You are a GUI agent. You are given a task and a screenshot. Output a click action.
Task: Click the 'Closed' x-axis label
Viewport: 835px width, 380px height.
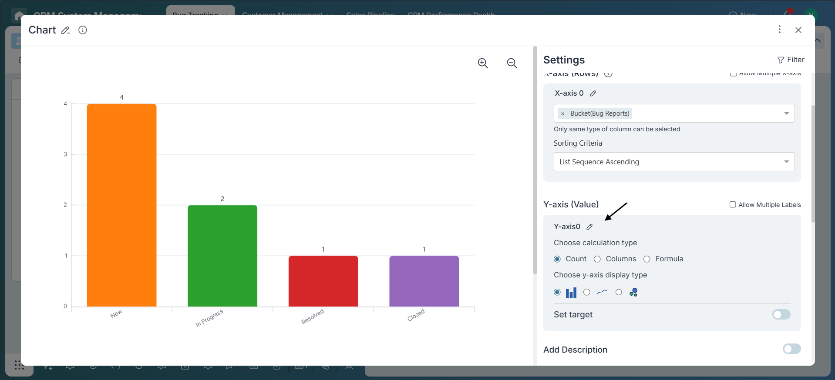click(x=416, y=315)
